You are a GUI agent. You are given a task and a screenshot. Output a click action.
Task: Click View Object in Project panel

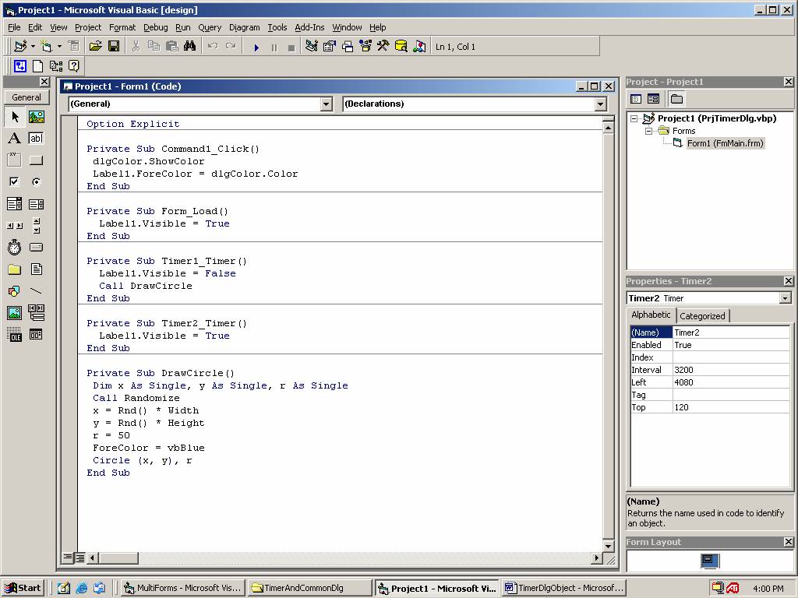coord(653,99)
